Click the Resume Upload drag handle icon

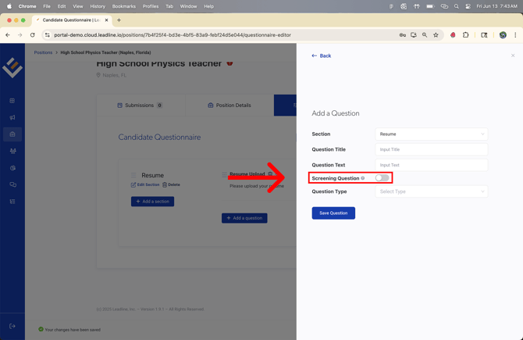click(224, 174)
